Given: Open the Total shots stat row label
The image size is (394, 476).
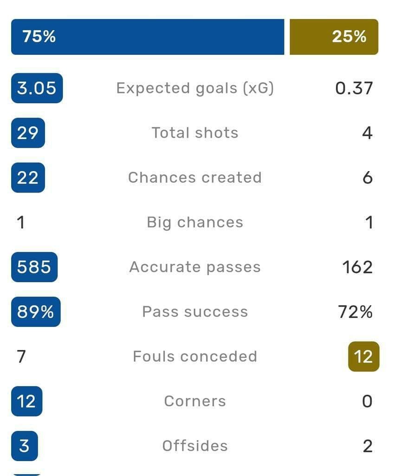Looking at the screenshot, I should 195,133.
